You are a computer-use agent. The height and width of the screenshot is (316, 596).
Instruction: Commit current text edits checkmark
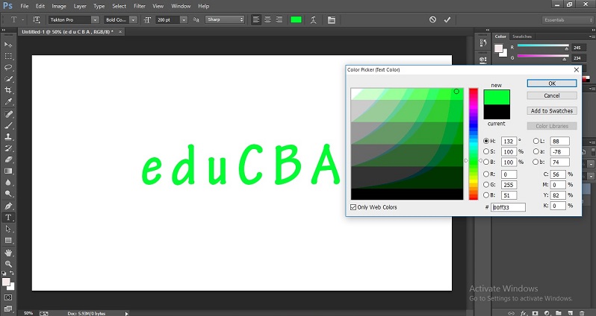[x=447, y=19]
